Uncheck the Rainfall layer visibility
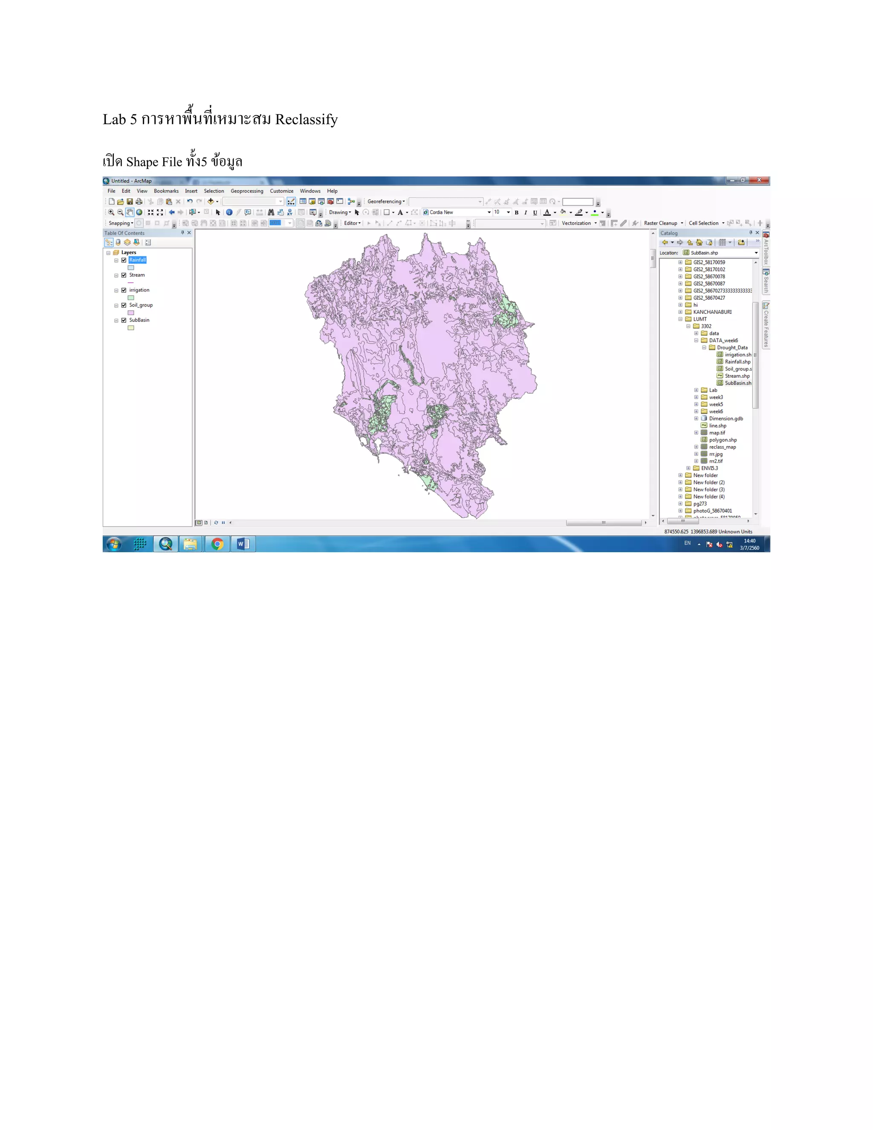Screen dimensions: 873x1130 pos(124,260)
